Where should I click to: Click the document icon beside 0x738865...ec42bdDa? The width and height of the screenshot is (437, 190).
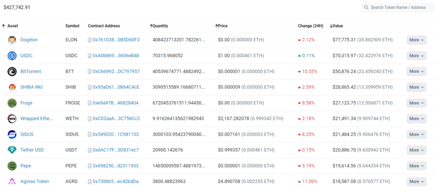(x=90, y=181)
